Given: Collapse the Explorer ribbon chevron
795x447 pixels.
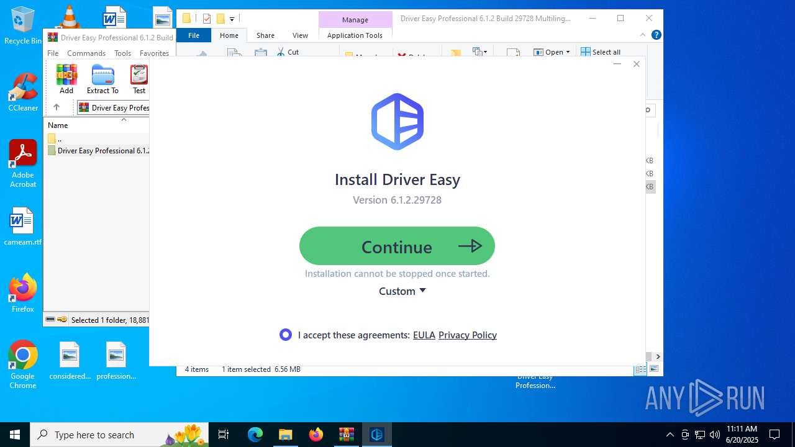Looking at the screenshot, I should point(643,35).
